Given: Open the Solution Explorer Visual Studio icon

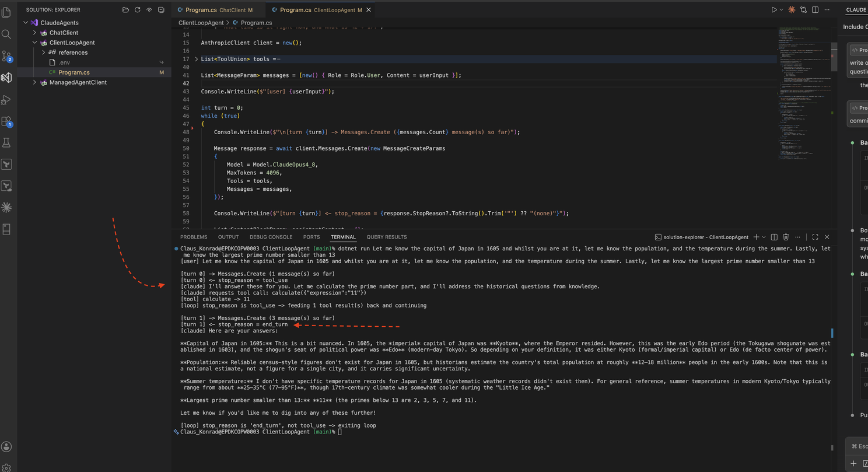Looking at the screenshot, I should (6, 78).
